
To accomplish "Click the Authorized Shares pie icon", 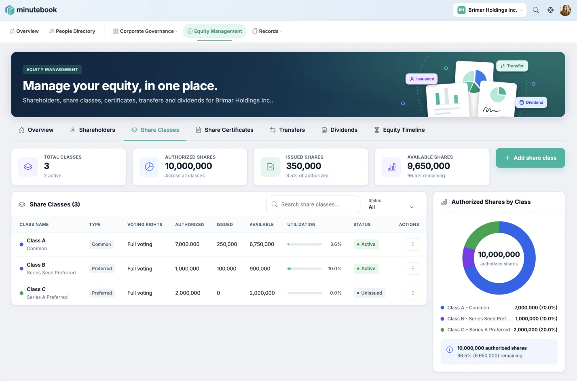I will pyautogui.click(x=149, y=167).
